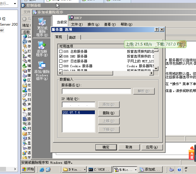Click the 确定 button
This screenshot has width=196, height=174.
pos(106,147)
